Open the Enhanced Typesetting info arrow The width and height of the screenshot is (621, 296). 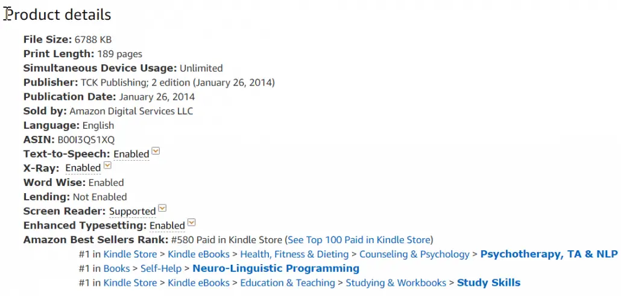(x=192, y=223)
